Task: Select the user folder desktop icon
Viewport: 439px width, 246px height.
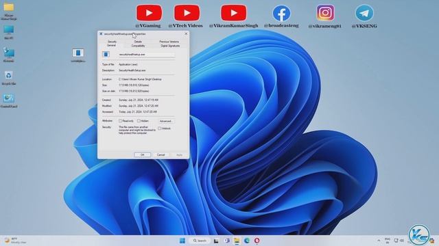Action: tap(9, 11)
